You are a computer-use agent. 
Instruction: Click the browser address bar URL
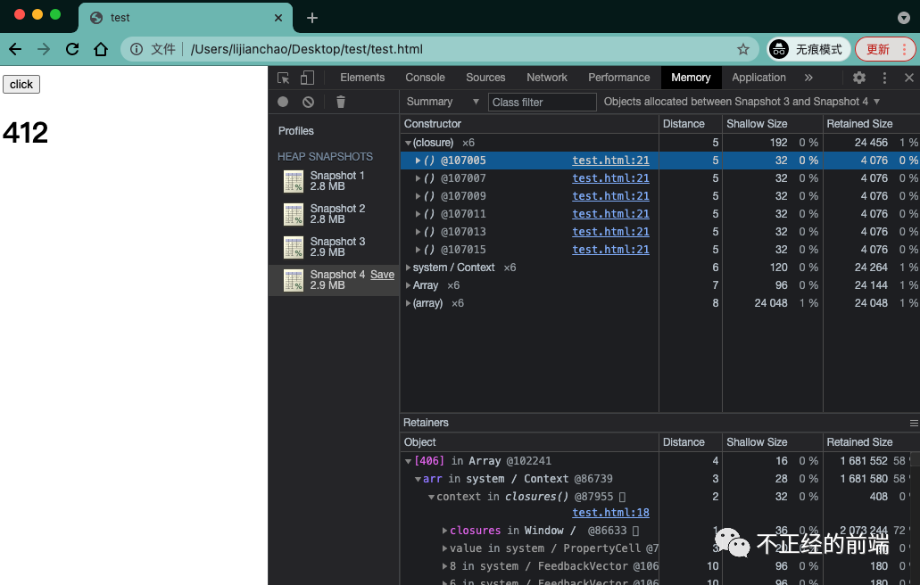307,49
